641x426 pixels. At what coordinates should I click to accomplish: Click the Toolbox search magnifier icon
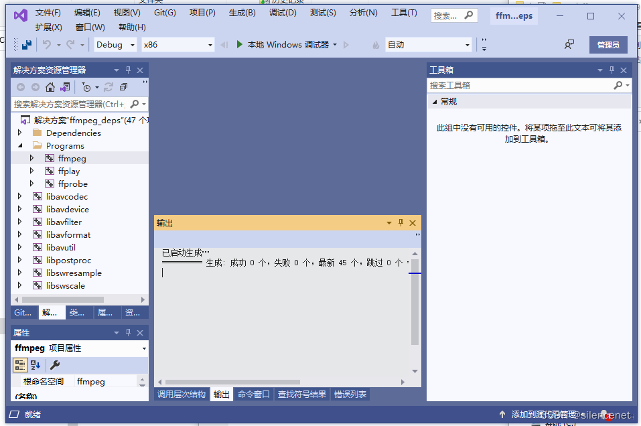[618, 85]
